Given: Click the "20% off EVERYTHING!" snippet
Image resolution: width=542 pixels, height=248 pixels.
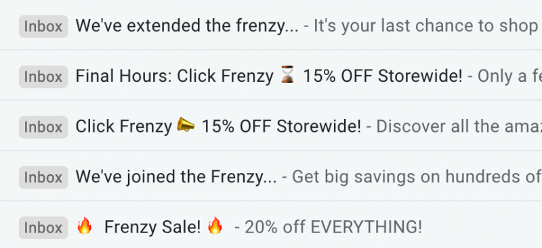Looking at the screenshot, I should 333,227.
